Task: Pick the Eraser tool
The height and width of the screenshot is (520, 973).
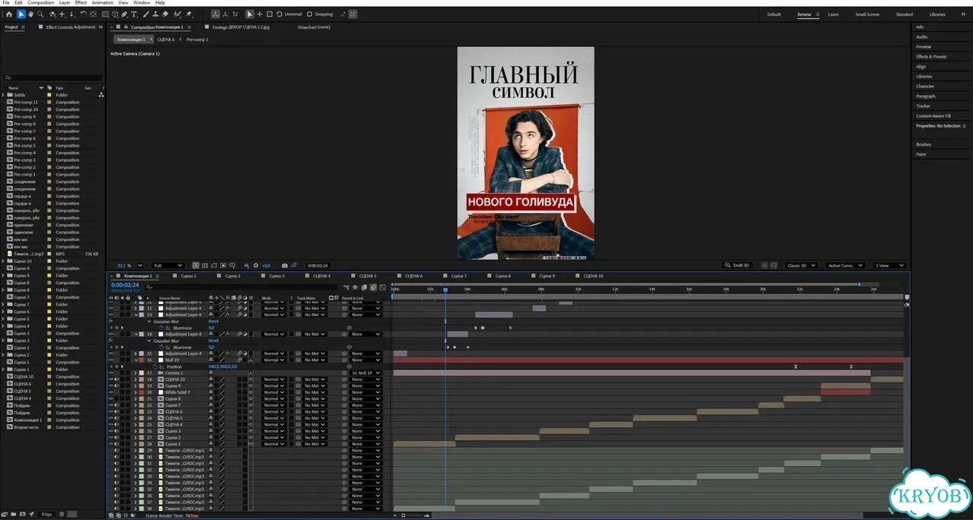Action: click(166, 14)
